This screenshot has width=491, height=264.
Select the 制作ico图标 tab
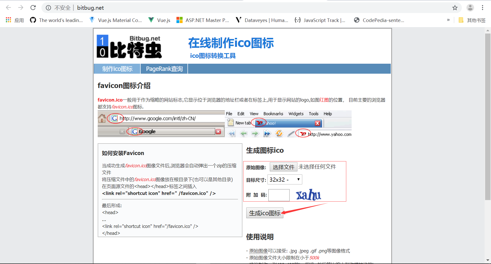117,69
